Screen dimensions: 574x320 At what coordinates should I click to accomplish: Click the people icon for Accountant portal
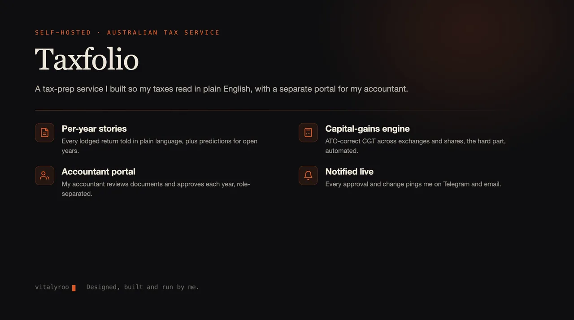pos(44,176)
